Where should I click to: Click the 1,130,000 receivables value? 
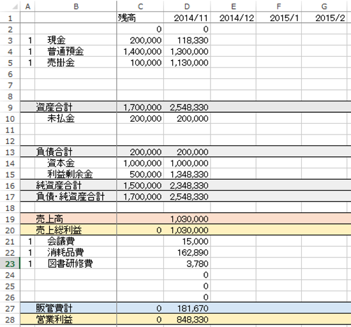click(x=187, y=62)
